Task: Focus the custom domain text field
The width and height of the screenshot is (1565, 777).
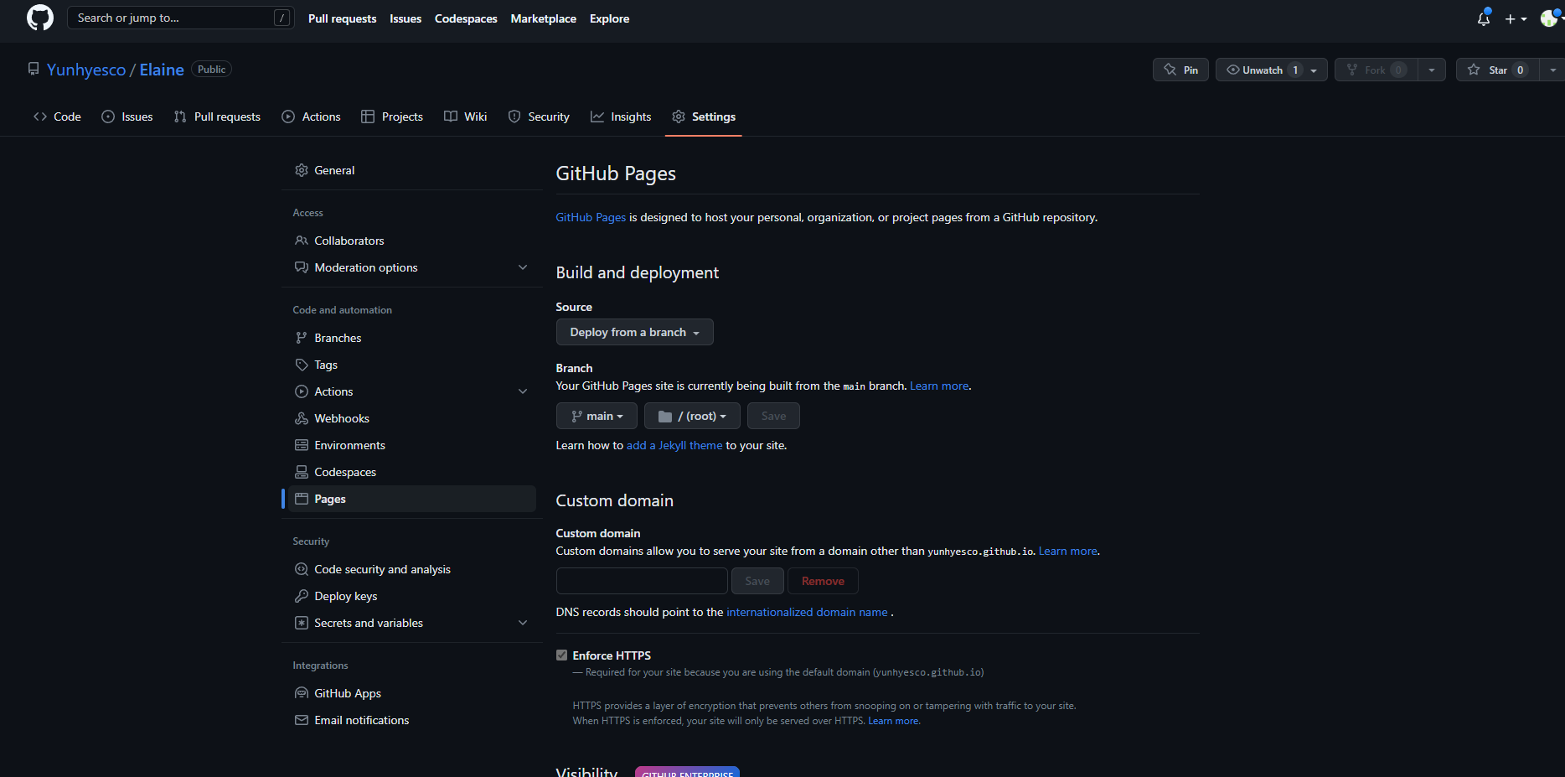Action: point(642,581)
